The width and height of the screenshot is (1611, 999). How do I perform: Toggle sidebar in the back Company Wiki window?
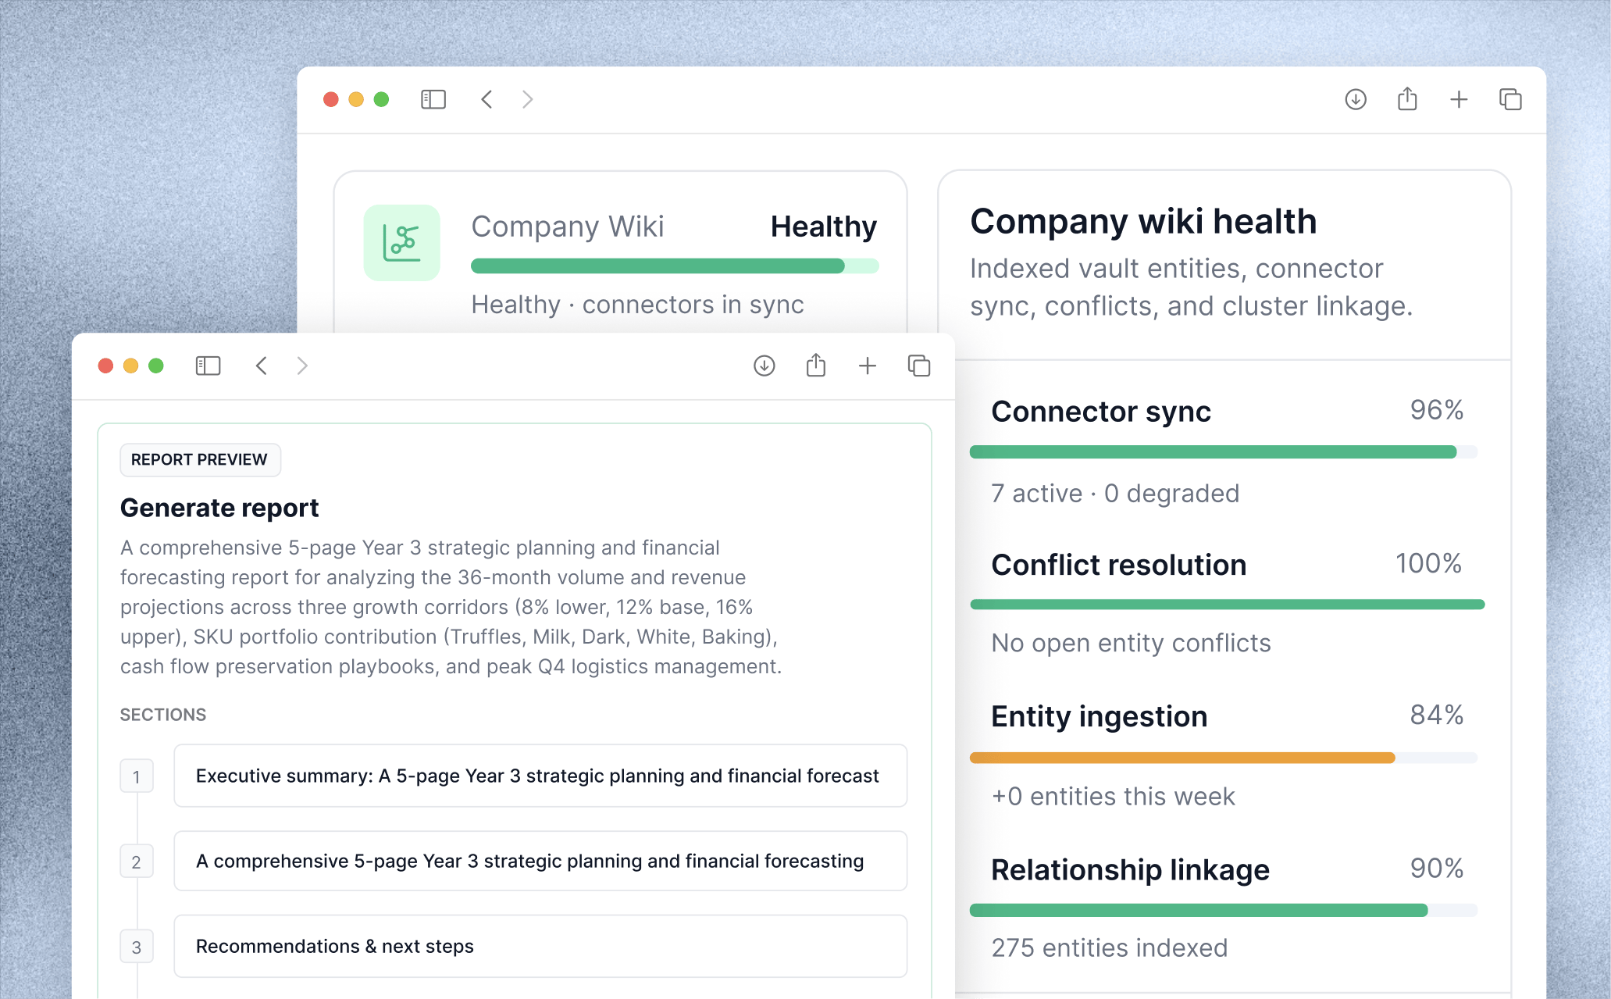(433, 99)
